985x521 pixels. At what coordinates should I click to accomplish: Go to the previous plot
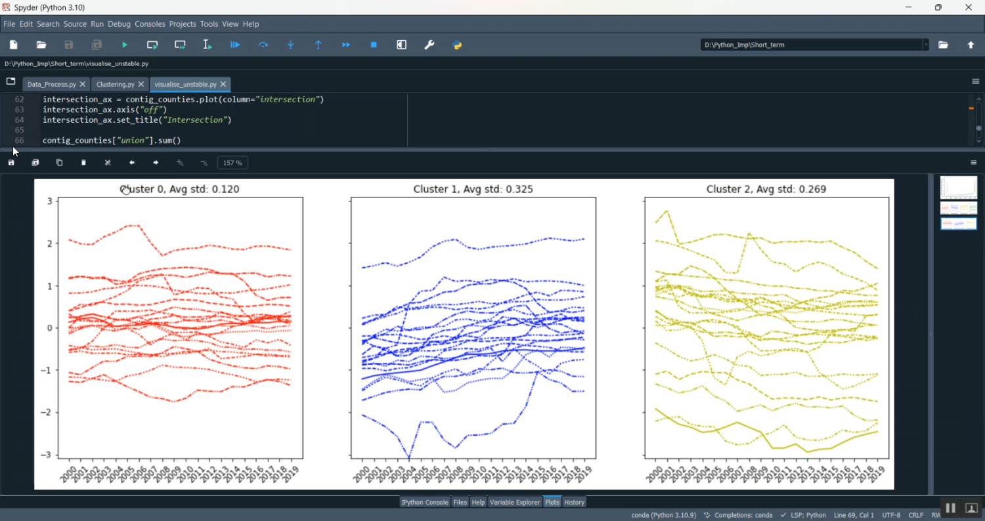point(132,163)
